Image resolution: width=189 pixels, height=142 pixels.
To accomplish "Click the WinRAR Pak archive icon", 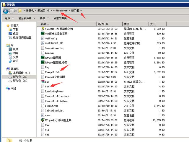I will pyautogui.click(x=43, y=81).
